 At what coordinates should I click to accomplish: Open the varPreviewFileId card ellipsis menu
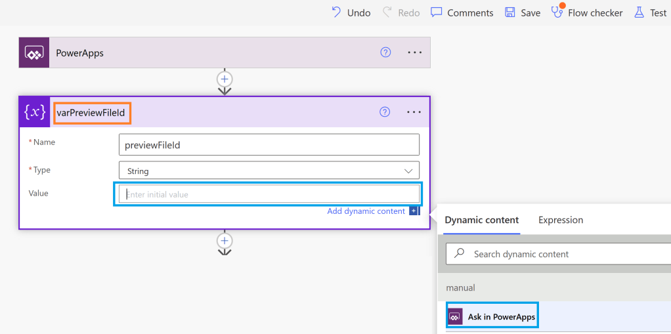(414, 112)
